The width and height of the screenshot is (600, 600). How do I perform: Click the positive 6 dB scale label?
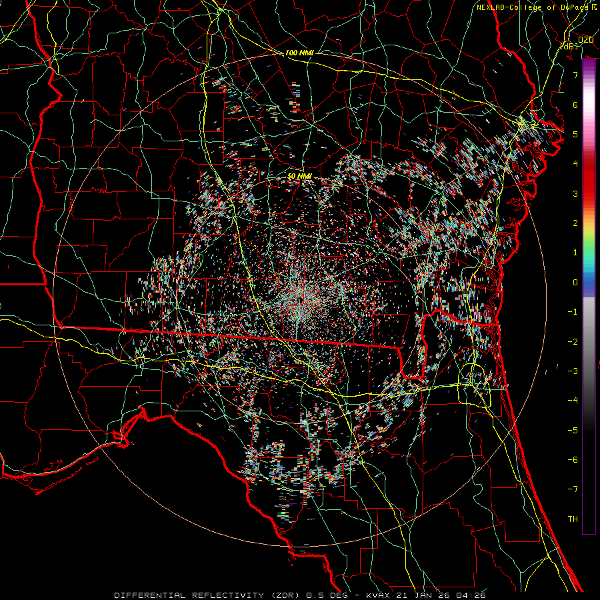pyautogui.click(x=575, y=105)
